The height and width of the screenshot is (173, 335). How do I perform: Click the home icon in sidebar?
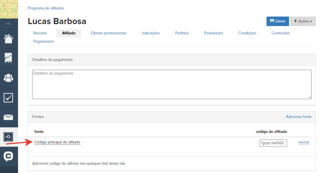click(9, 39)
